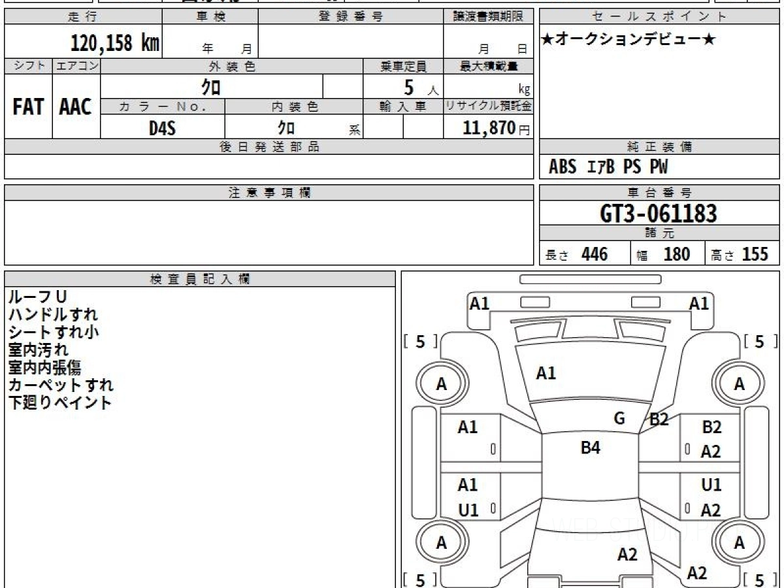Screen dimensions: 784x588
Task: Click the リサイクル預託金 header cell
Action: pyautogui.click(x=489, y=107)
